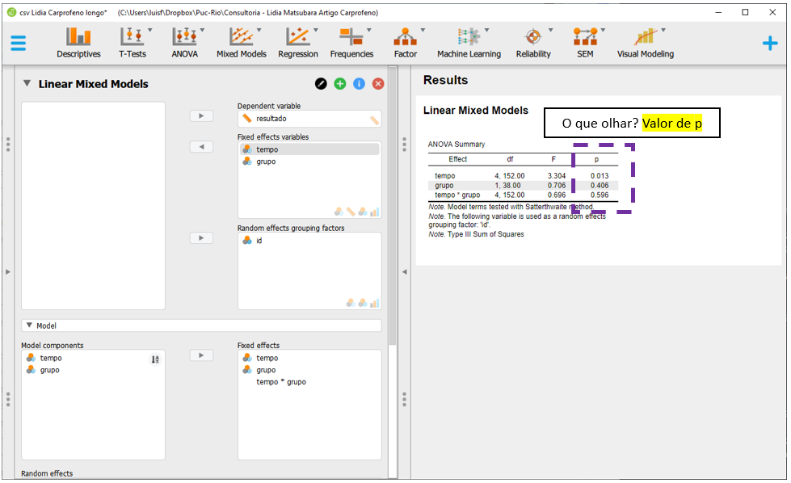The width and height of the screenshot is (791, 483).
Task: Open the T-Tests module menu
Action: click(x=133, y=43)
